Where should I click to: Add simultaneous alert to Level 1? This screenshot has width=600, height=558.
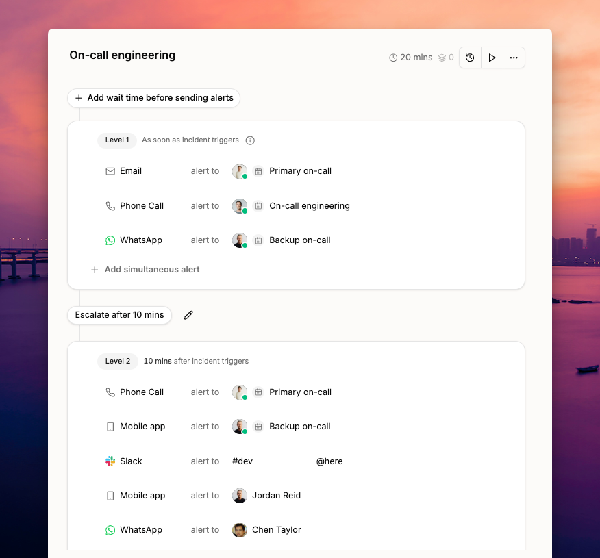coord(145,270)
